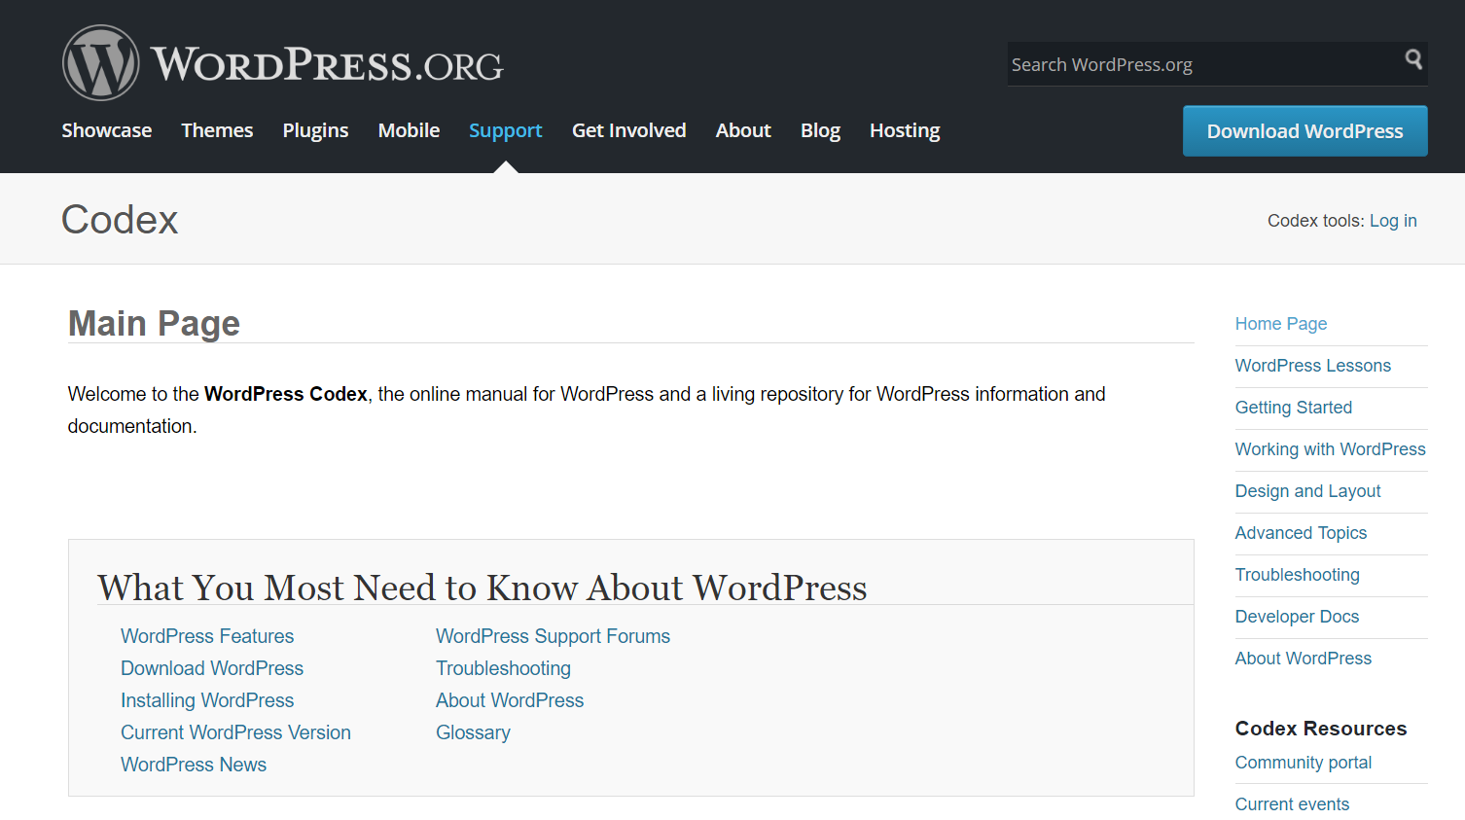Open the Themes menu item
This screenshot has width=1465, height=820.
tap(217, 130)
